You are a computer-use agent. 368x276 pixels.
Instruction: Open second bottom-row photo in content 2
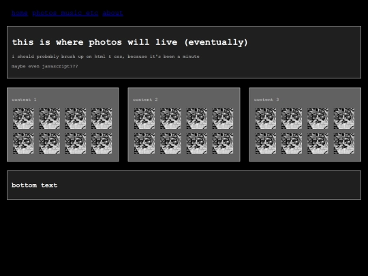click(x=170, y=143)
